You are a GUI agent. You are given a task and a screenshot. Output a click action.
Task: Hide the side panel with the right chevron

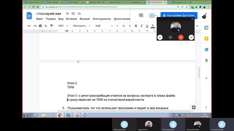click(206, 107)
